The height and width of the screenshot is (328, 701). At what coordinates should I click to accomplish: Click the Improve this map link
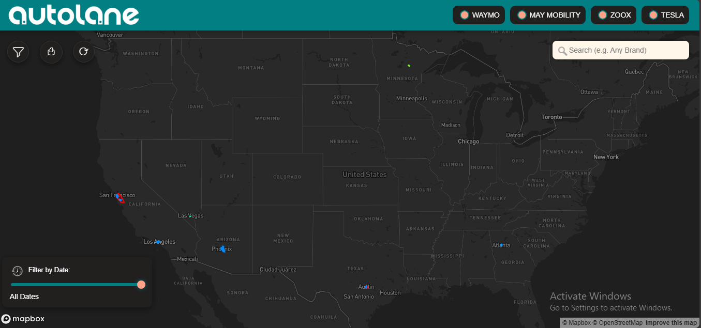pyautogui.click(x=671, y=323)
